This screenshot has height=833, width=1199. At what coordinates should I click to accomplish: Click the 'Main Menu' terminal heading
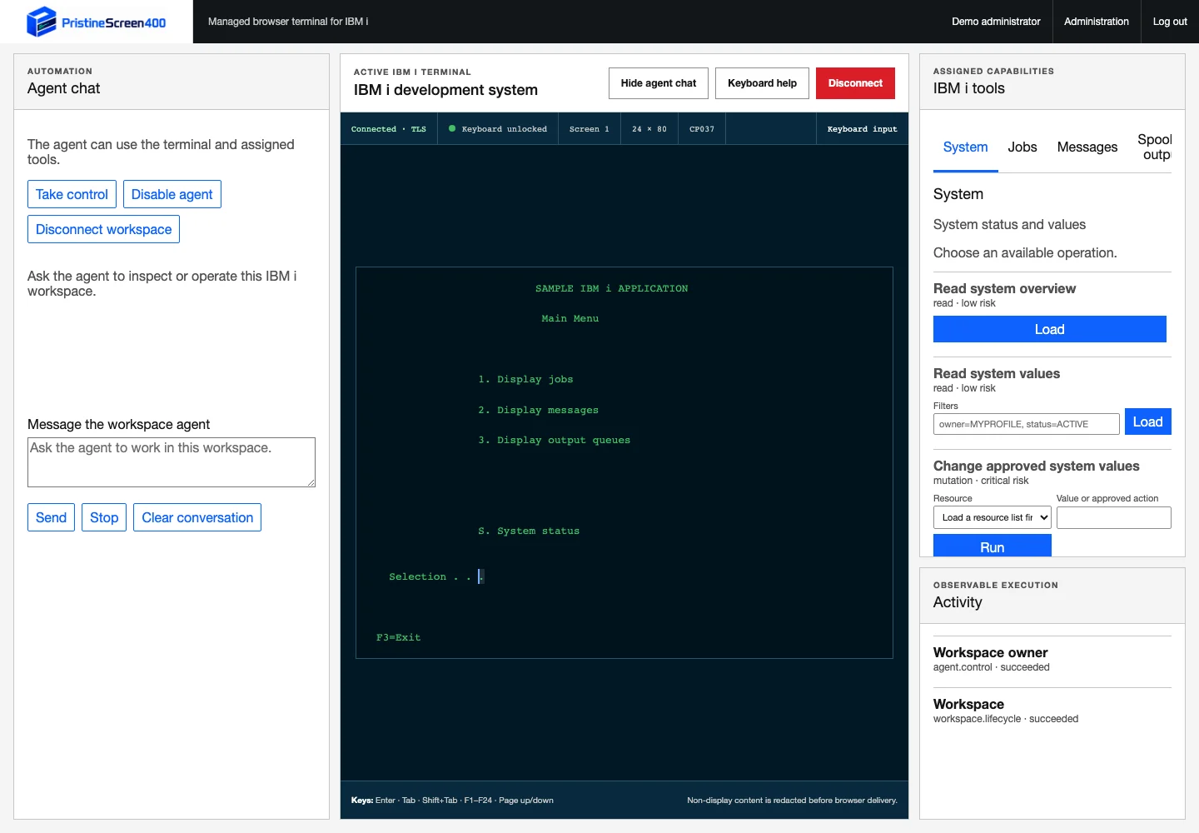(570, 318)
